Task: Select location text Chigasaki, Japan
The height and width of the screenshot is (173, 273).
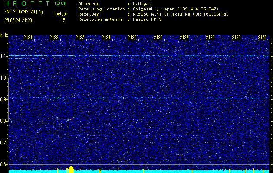Action: [x=153, y=9]
